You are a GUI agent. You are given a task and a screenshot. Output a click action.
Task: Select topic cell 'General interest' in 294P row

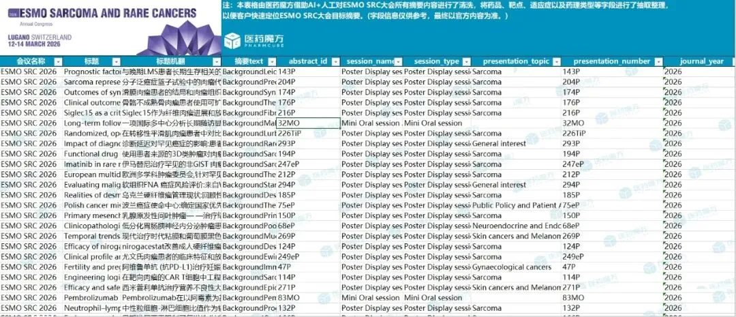(x=516, y=185)
